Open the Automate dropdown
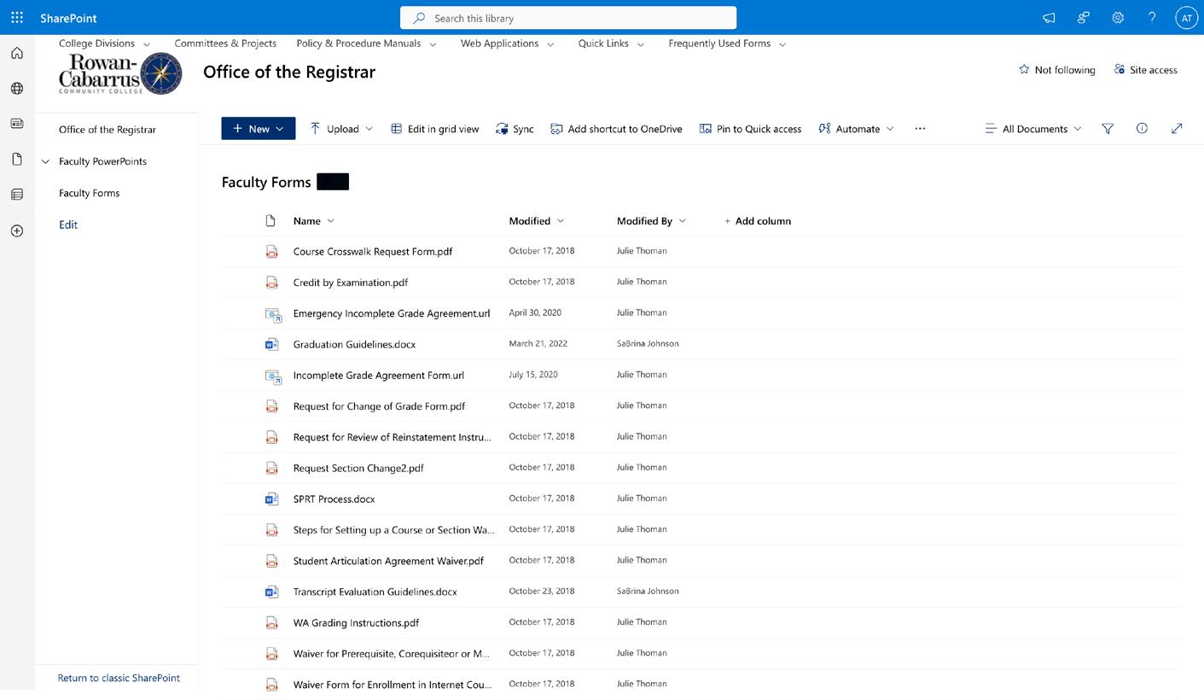Viewport: 1204px width, 700px height. click(856, 129)
